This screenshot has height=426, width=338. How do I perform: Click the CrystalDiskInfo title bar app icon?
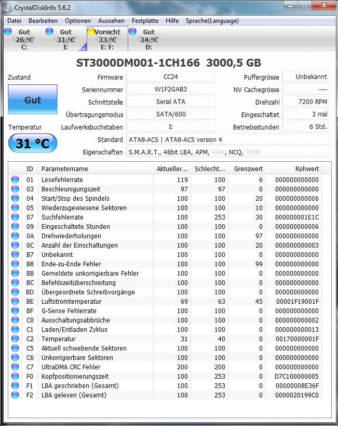click(x=8, y=8)
